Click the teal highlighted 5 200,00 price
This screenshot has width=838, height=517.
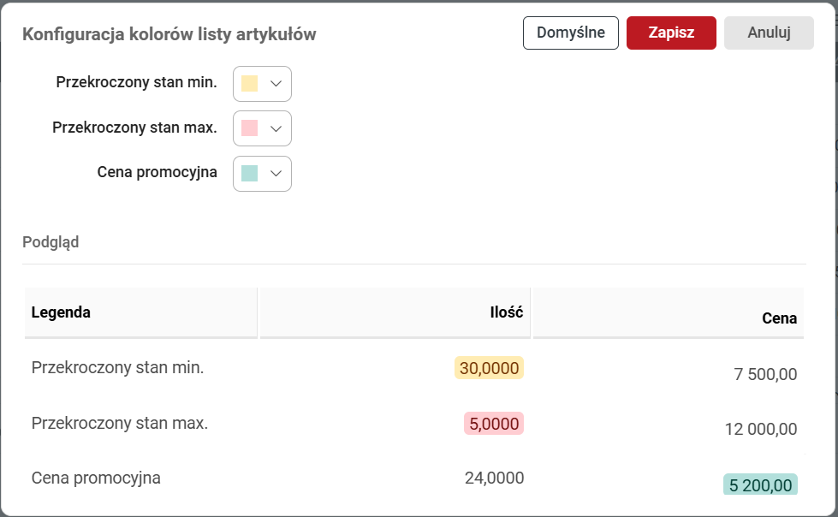(x=760, y=485)
